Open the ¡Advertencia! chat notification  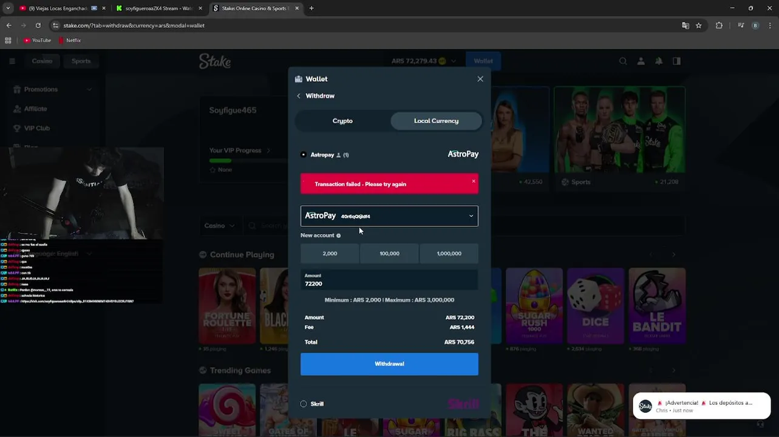tap(702, 406)
